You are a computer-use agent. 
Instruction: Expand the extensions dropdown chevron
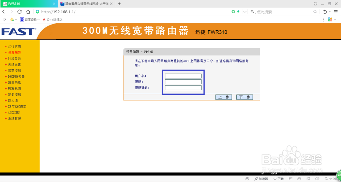click(x=335, y=20)
